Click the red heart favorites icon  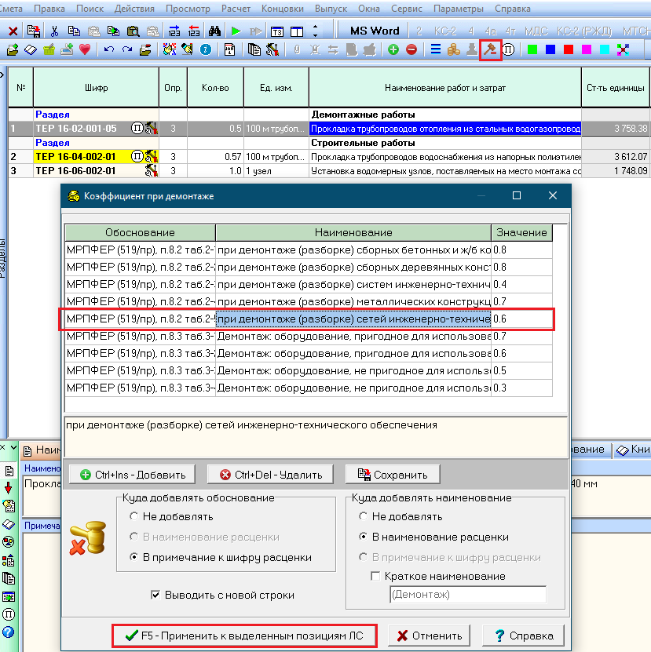coord(85,50)
